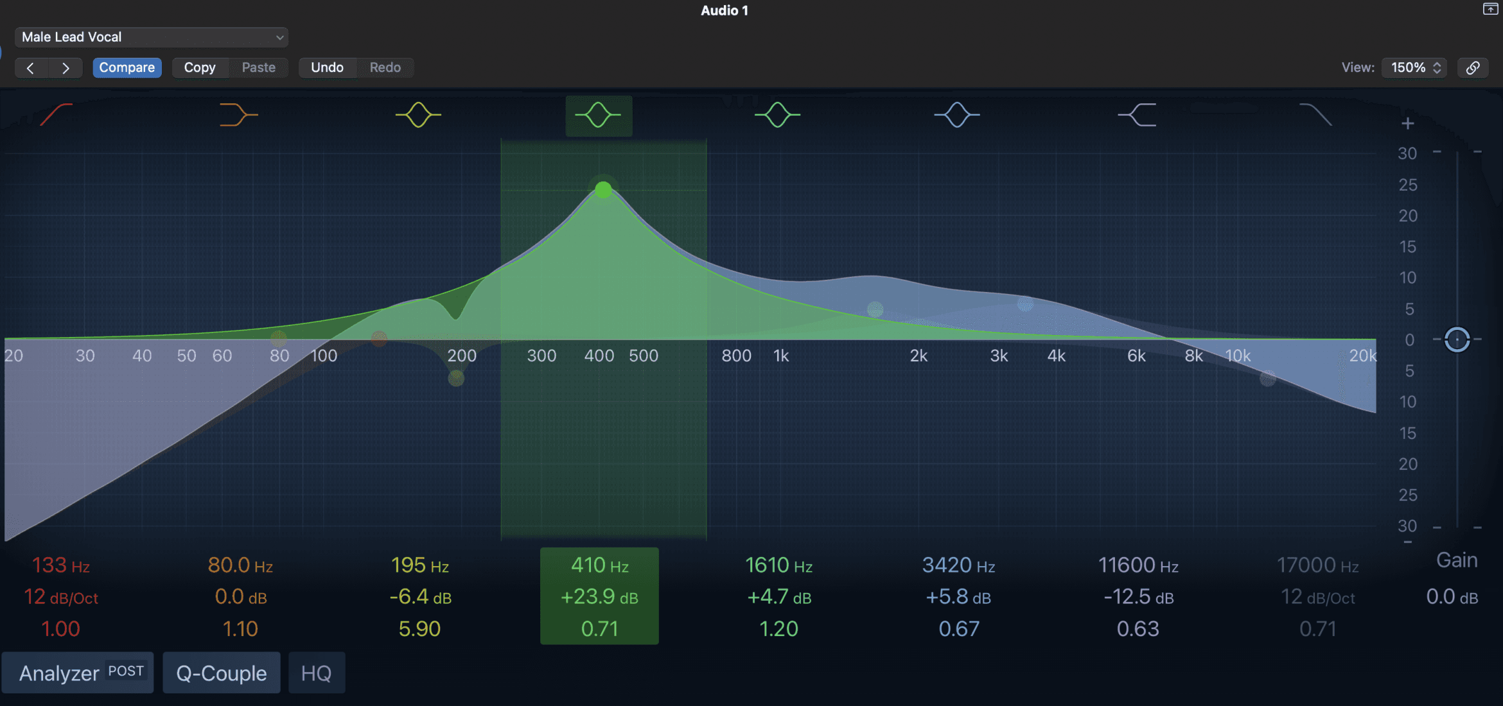Enable the low shelf band icon
The width and height of the screenshot is (1503, 706).
point(238,115)
